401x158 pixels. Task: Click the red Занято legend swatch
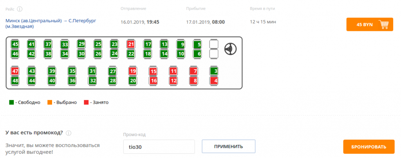click(86, 102)
